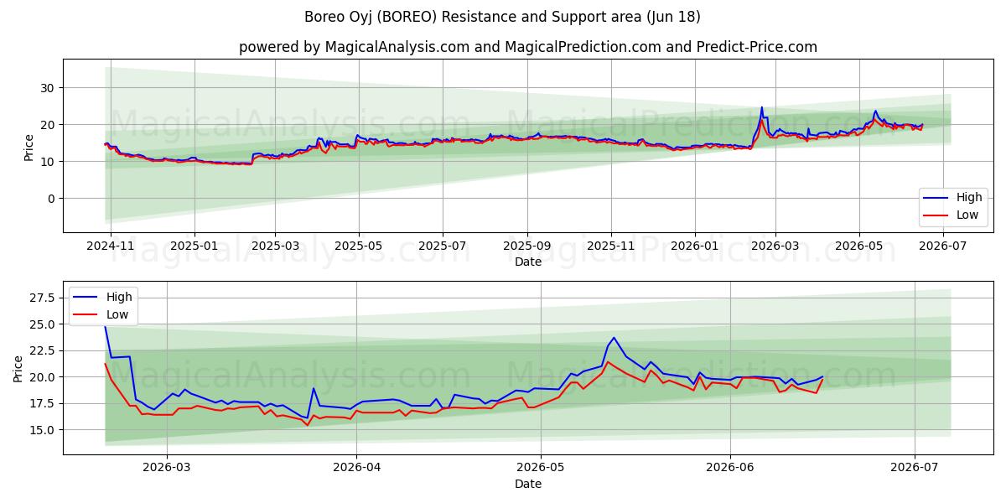Click the '25.0' y-axis tick in the bottom chart
This screenshot has height=503, width=1006.
pos(42,324)
